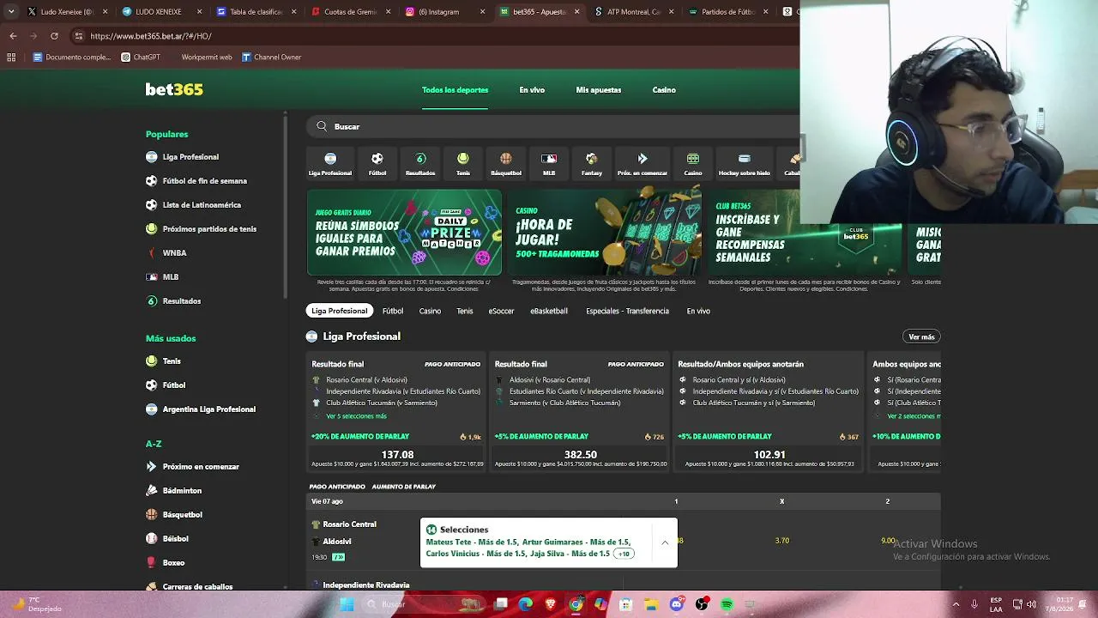Click the MLB logo in sidebar list
This screenshot has height=618, width=1098.
tap(152, 277)
